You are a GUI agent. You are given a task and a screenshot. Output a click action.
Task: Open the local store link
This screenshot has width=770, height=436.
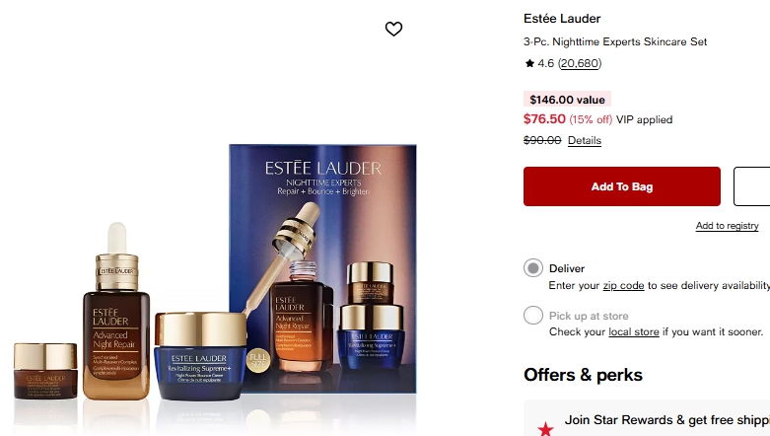(634, 331)
